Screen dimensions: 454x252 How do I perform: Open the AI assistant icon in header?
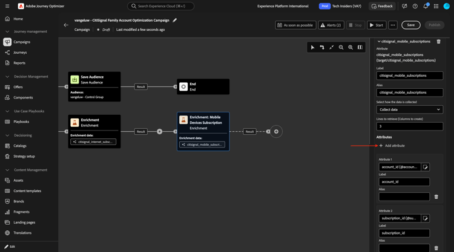point(404,6)
